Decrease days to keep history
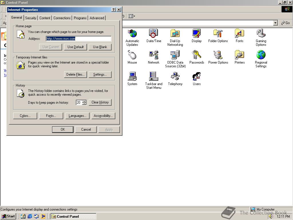293x220 pixels. pos(84,104)
